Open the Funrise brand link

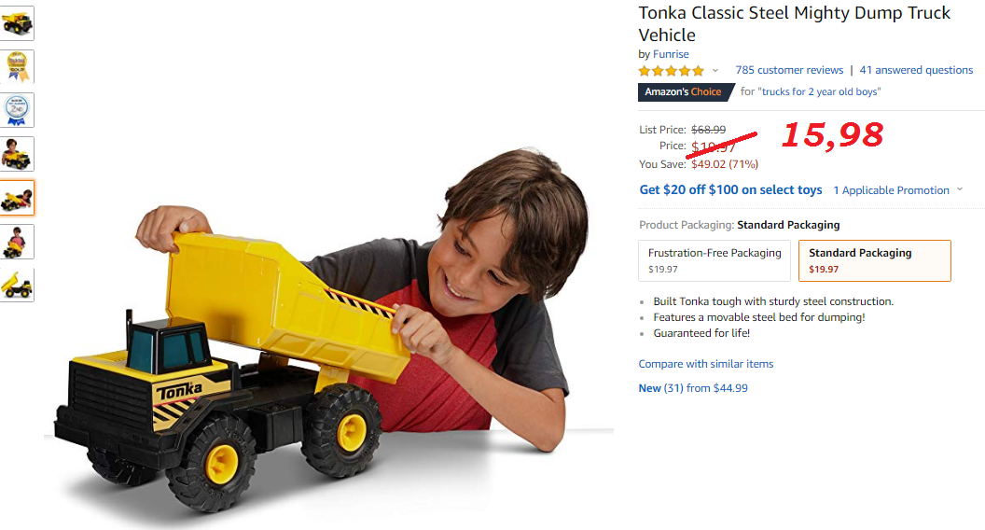click(x=671, y=54)
